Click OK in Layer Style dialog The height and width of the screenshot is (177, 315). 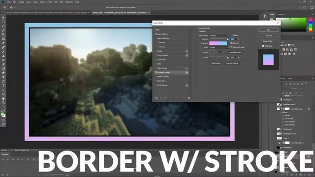[x=268, y=30]
